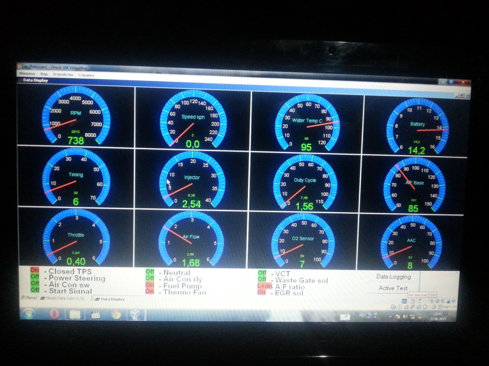Screen dimensions: 489x366
Task: Click the Lean A/F ratio indicator
Action: 265,286
